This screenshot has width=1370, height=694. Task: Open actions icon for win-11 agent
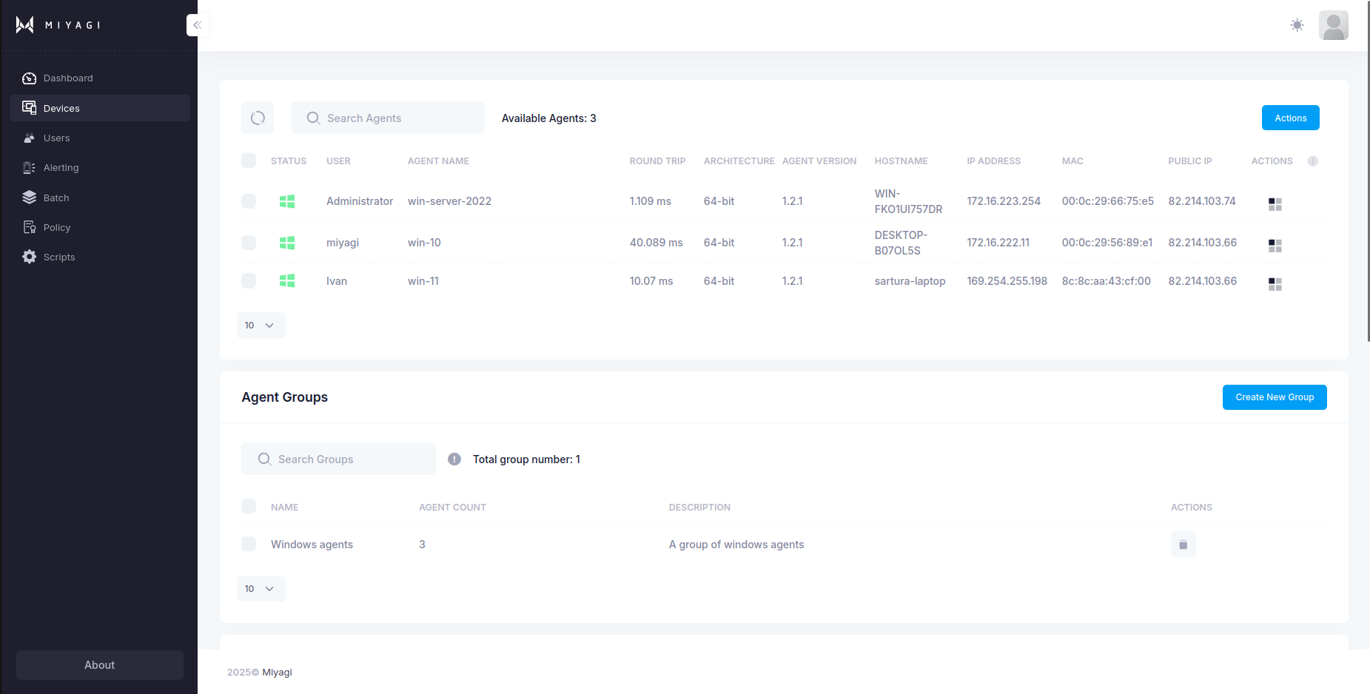(1275, 284)
